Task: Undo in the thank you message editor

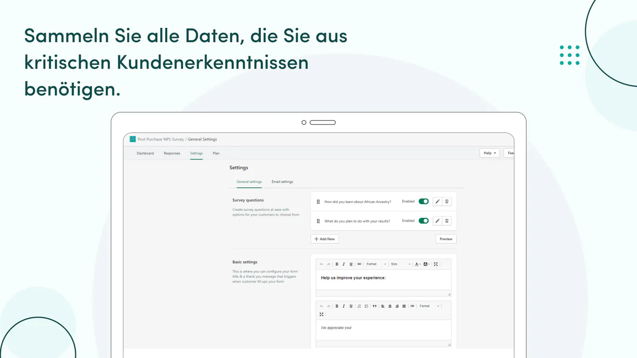Action: point(321,306)
